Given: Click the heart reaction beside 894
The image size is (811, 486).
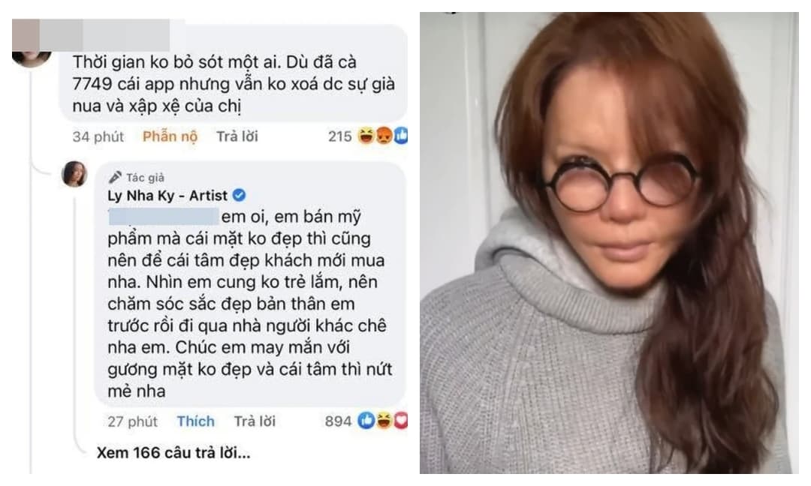Looking at the screenshot, I should (x=401, y=421).
